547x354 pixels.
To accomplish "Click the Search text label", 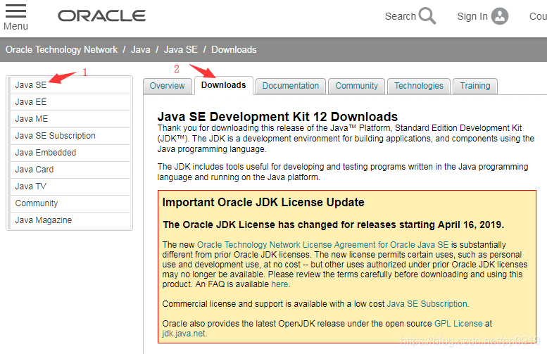I will point(401,16).
